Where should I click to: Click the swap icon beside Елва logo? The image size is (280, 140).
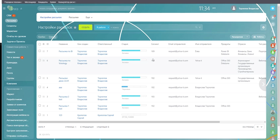pyautogui.click(x=21, y=8)
